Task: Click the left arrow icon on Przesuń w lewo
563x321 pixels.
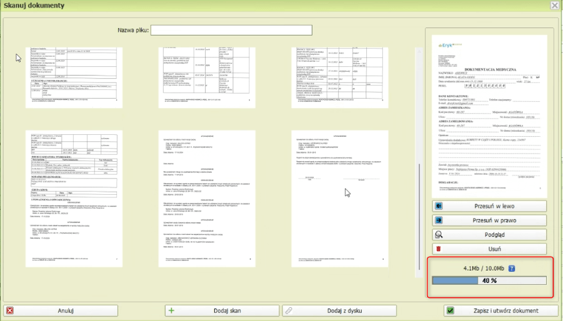Action: pyautogui.click(x=439, y=206)
